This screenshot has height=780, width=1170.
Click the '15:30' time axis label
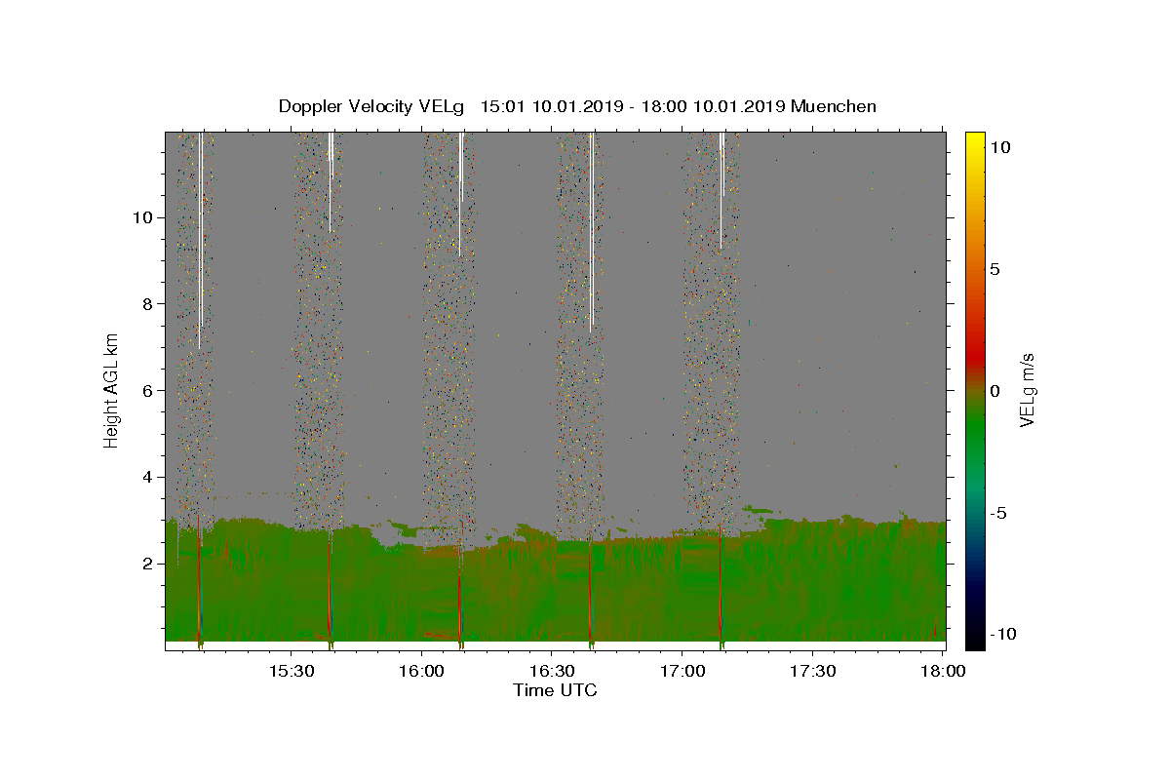pos(291,671)
